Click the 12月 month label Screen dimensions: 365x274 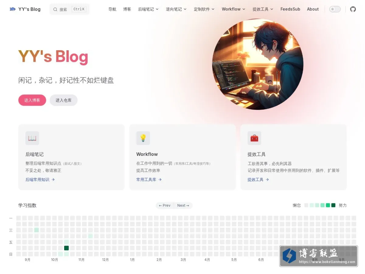tap(106, 260)
